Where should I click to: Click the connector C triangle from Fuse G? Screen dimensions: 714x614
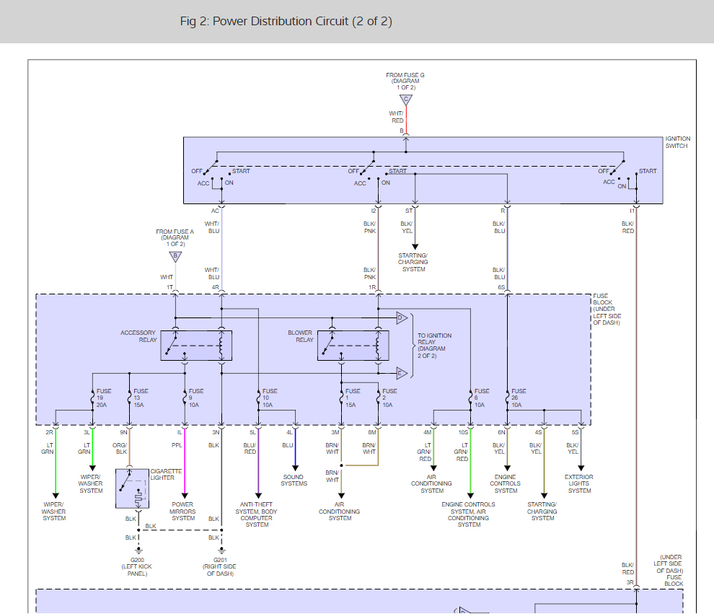tap(405, 100)
